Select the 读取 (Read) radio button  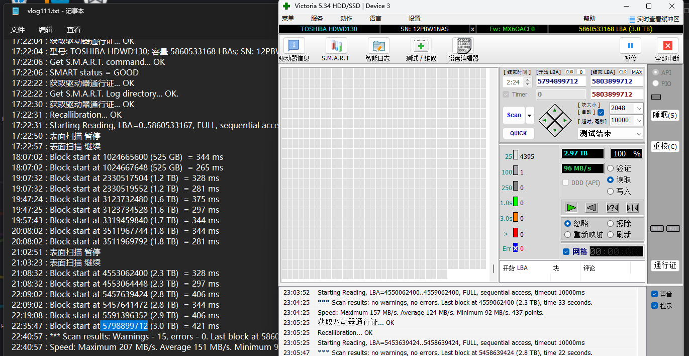611,180
